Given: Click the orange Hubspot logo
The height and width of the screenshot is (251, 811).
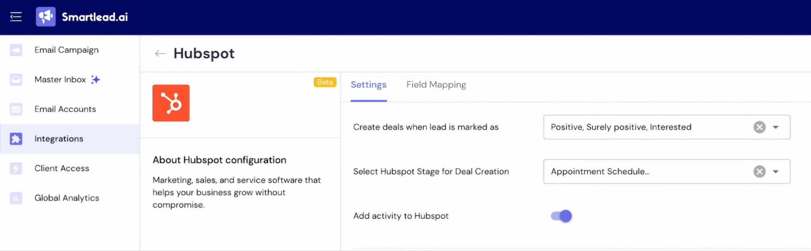Looking at the screenshot, I should coord(171,103).
